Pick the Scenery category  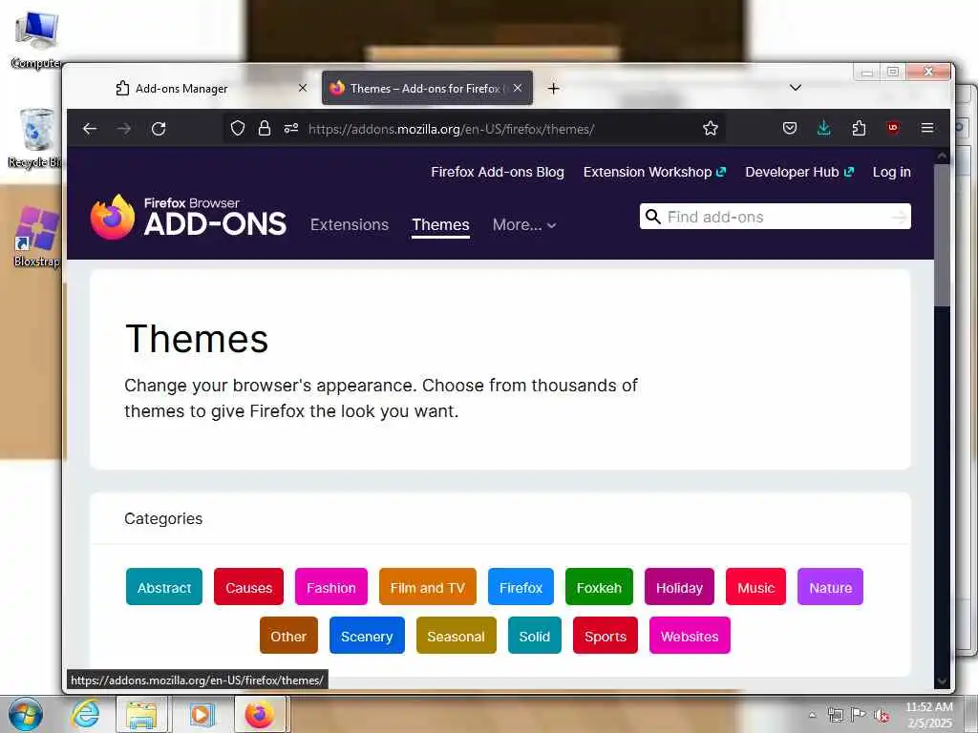(x=367, y=636)
